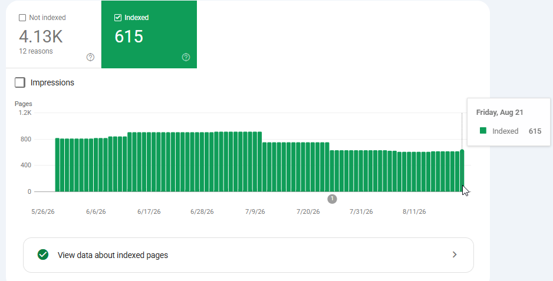553x281 pixels.
Task: Click the Pages axis title
Action: click(23, 104)
